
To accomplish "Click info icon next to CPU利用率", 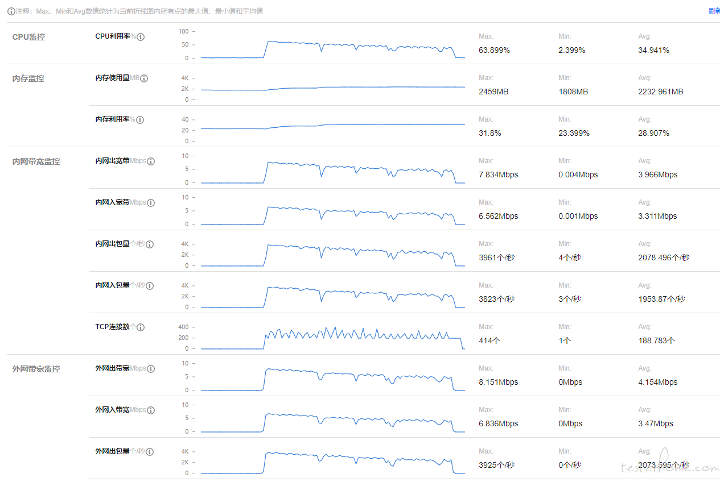I will pos(141,37).
